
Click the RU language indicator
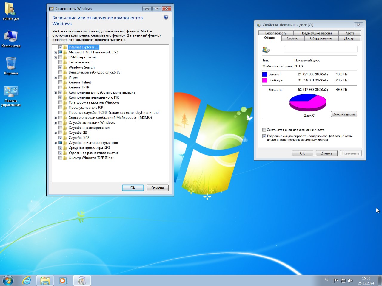pos(327,280)
